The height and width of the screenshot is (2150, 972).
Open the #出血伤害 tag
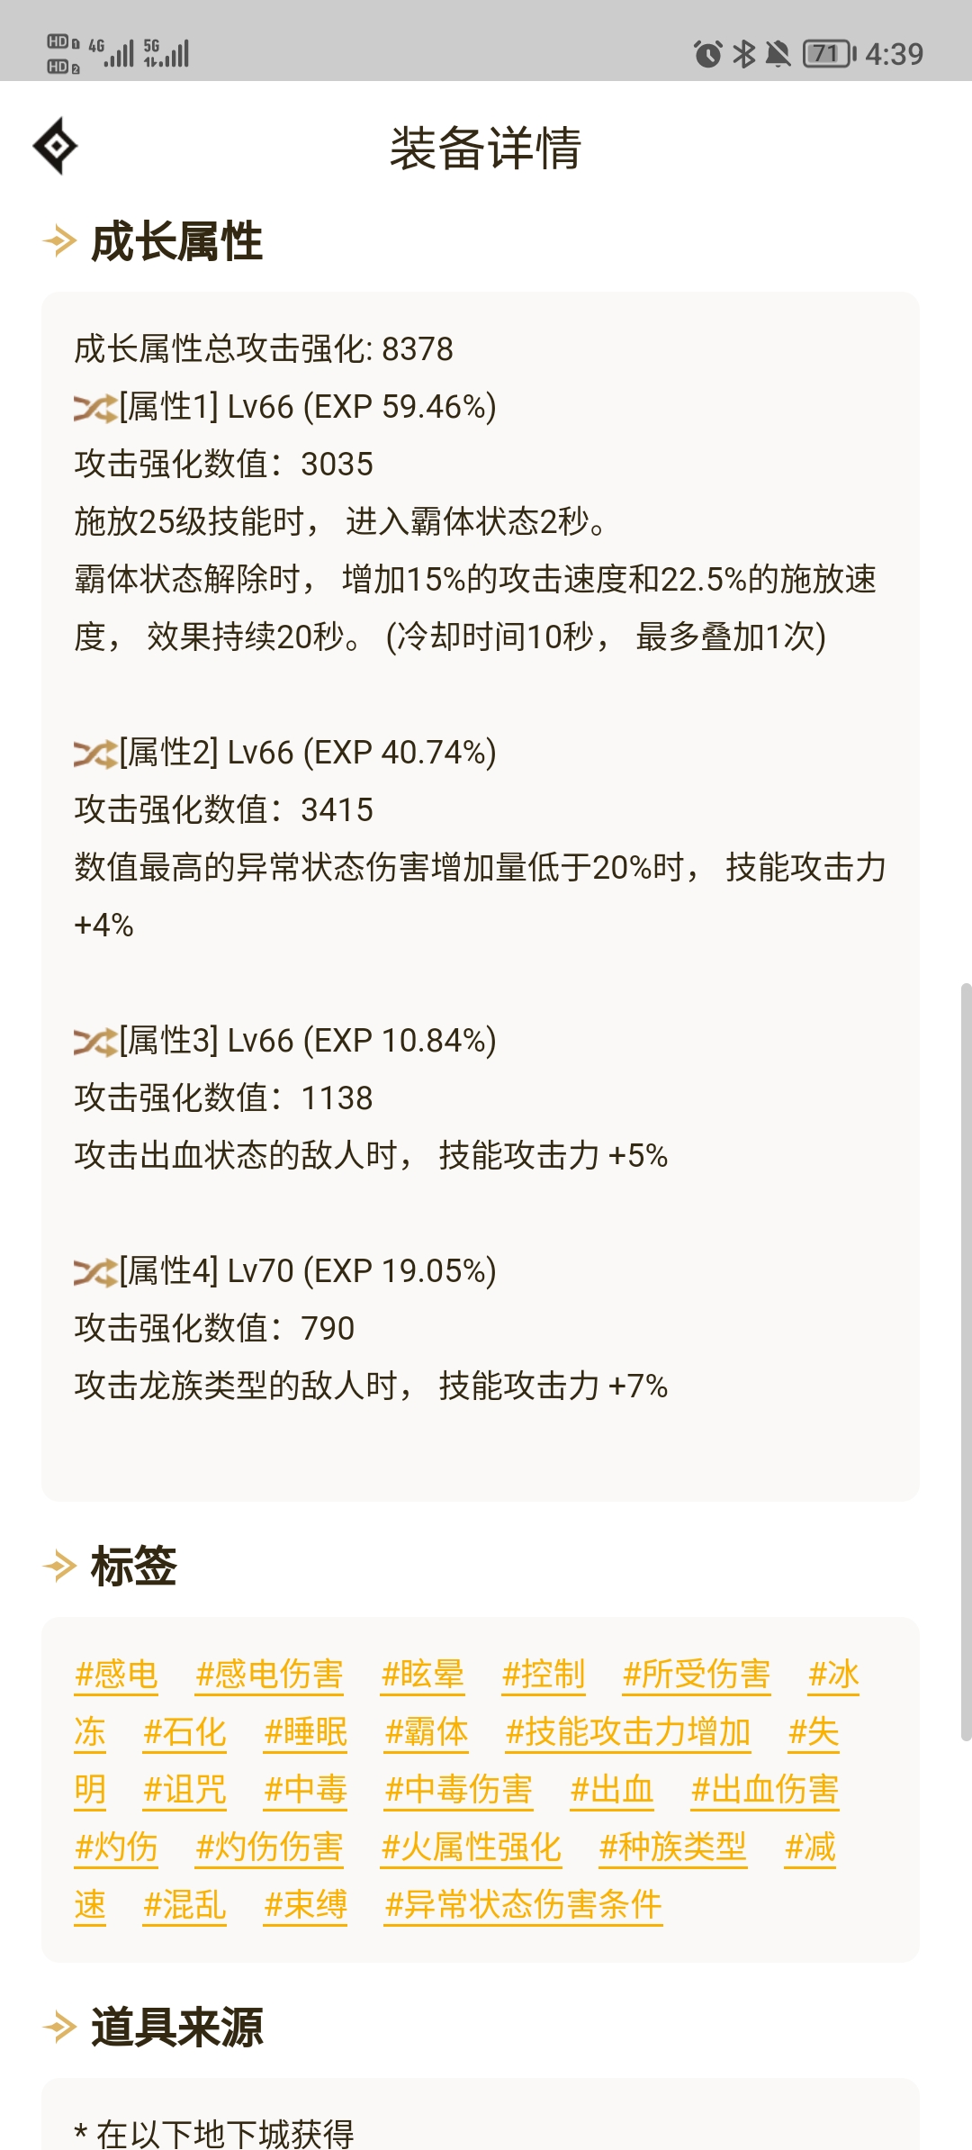pyautogui.click(x=765, y=1790)
